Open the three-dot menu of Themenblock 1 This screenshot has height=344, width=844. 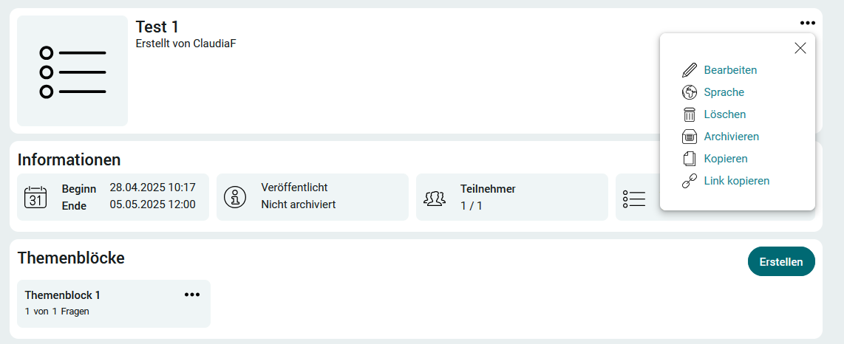click(192, 295)
